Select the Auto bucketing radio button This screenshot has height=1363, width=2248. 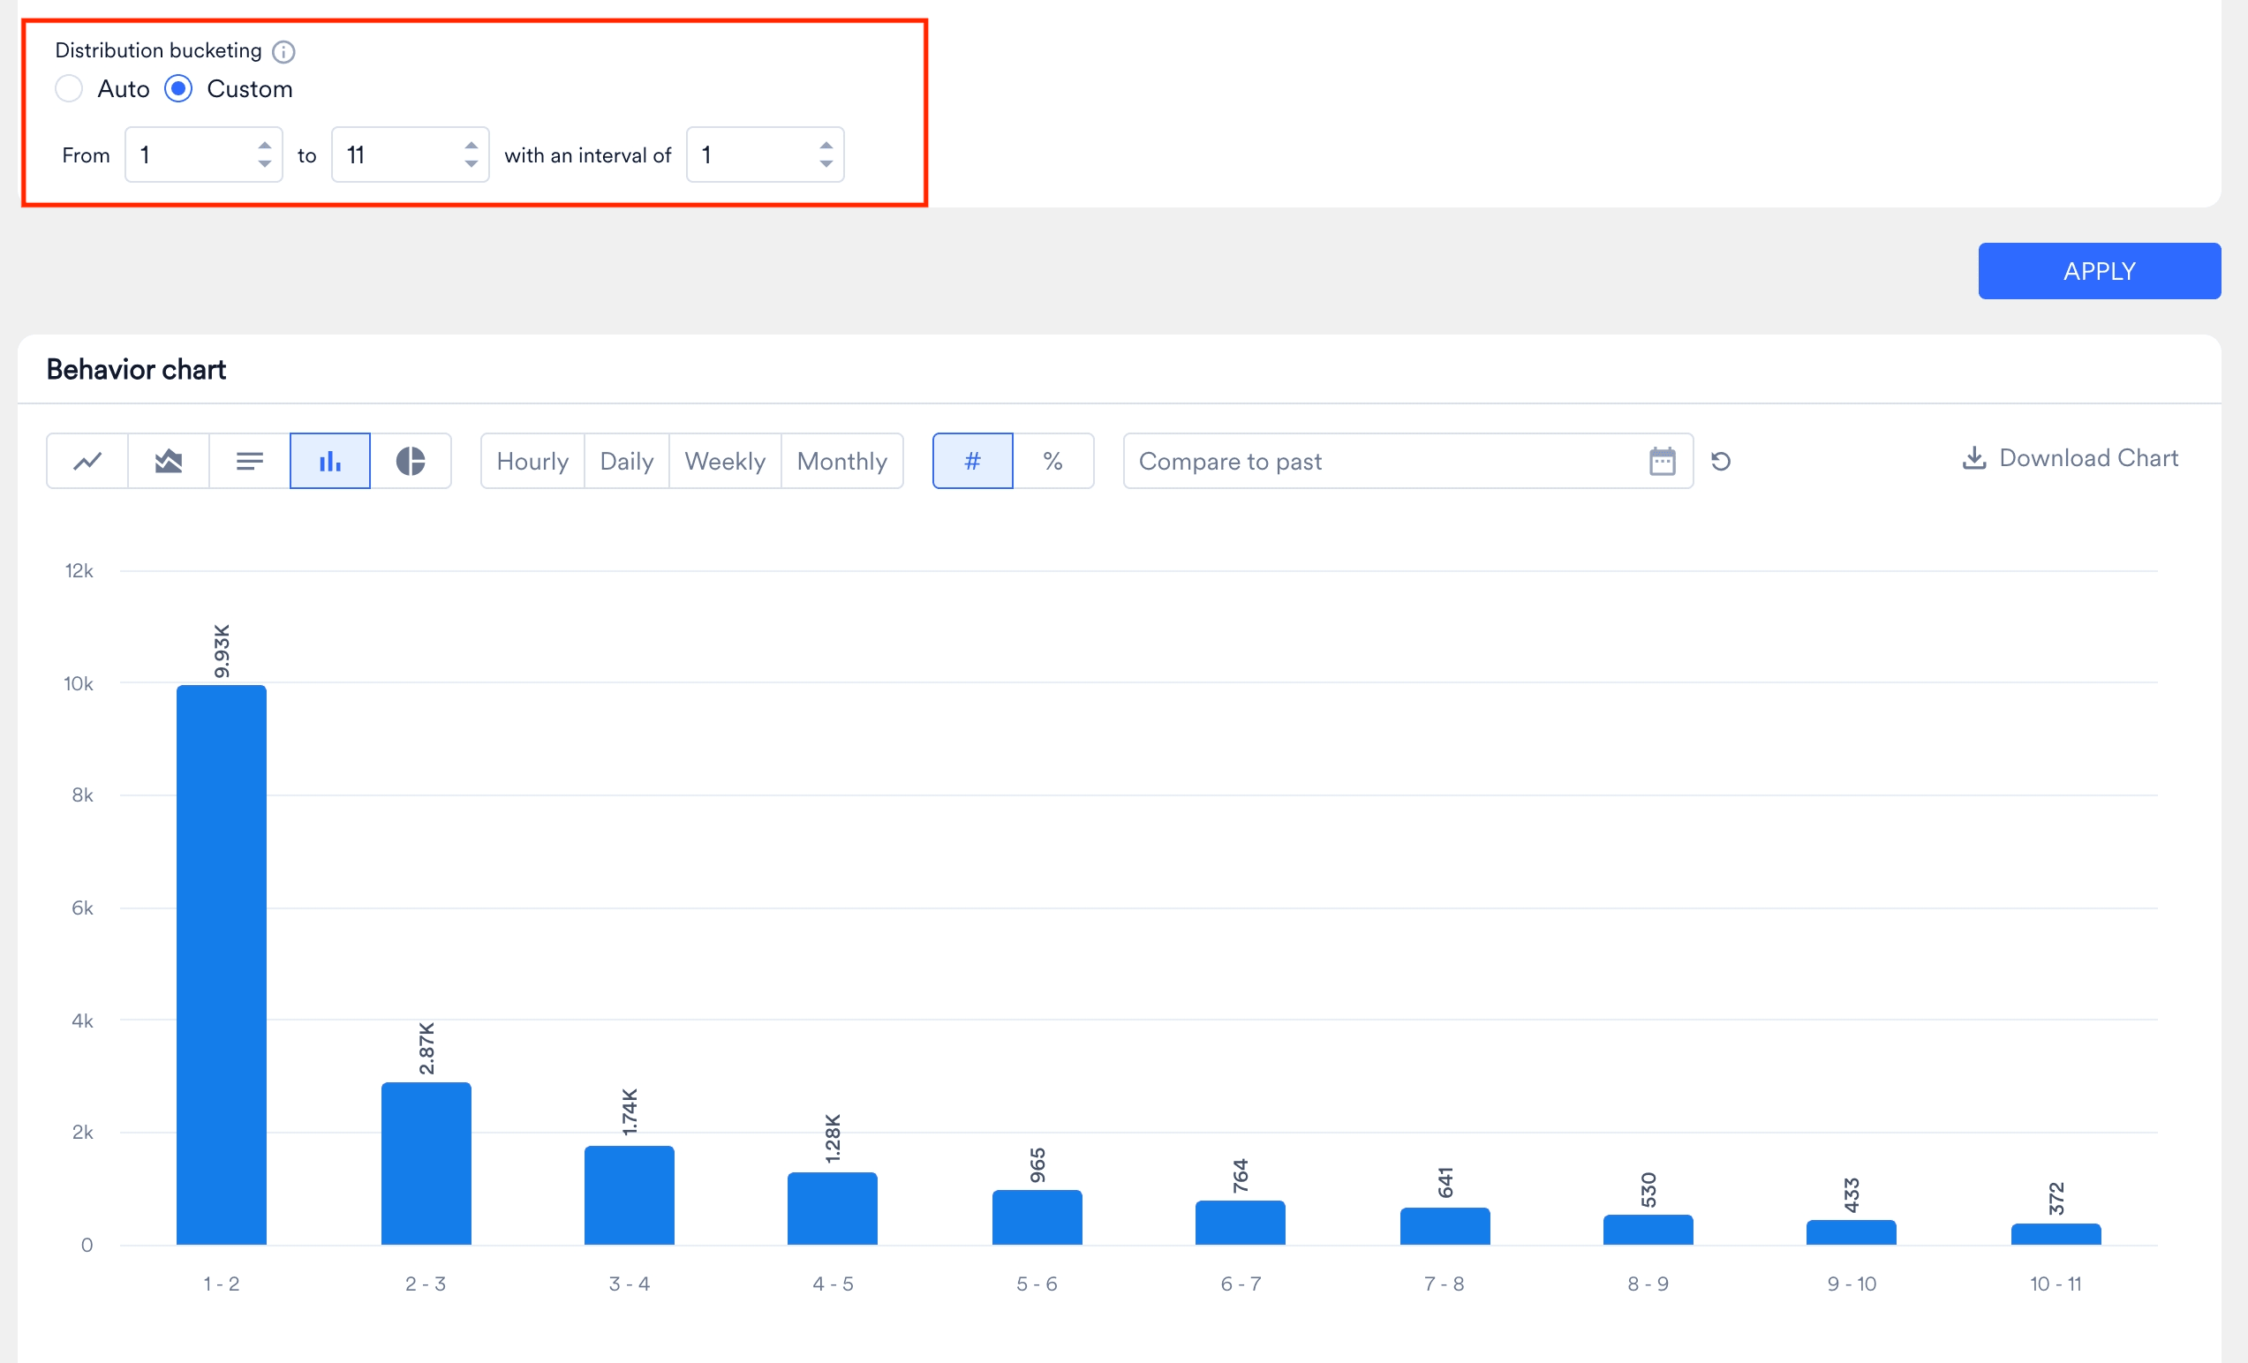(x=70, y=88)
